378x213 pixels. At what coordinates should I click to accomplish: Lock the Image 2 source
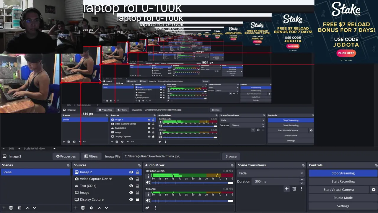[137, 172]
